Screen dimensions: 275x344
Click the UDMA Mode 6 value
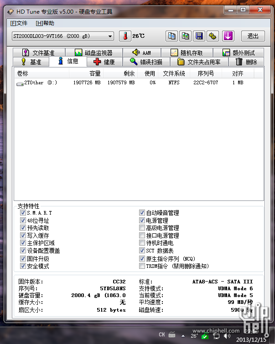tap(235, 288)
